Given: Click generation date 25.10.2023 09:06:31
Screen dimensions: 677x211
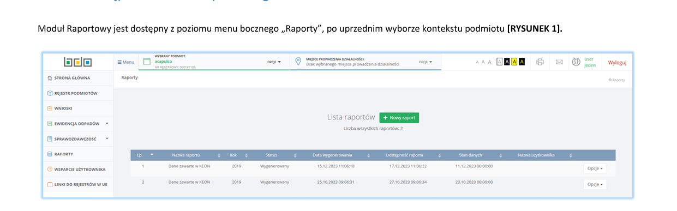Looking at the screenshot, I should (x=336, y=182).
